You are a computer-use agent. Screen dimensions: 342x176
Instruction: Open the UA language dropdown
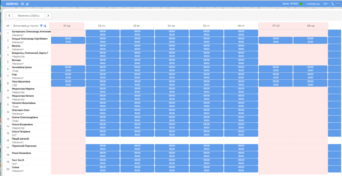[326, 3]
